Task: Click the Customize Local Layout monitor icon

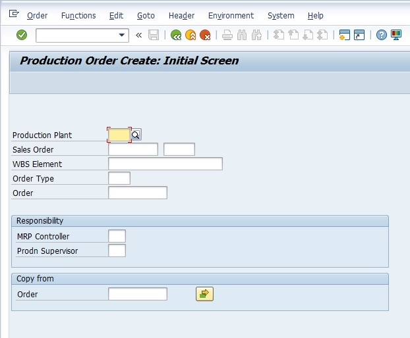Action: [x=396, y=35]
